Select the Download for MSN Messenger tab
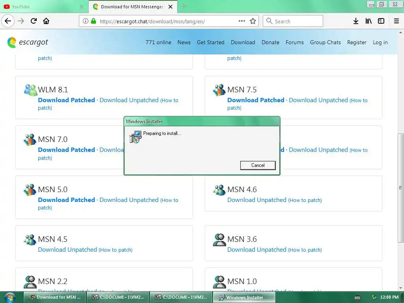 [132, 7]
